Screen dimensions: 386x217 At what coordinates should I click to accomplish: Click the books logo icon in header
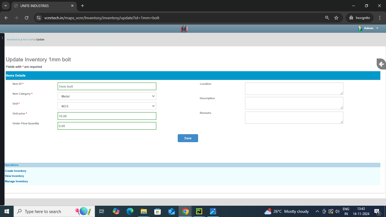184,29
